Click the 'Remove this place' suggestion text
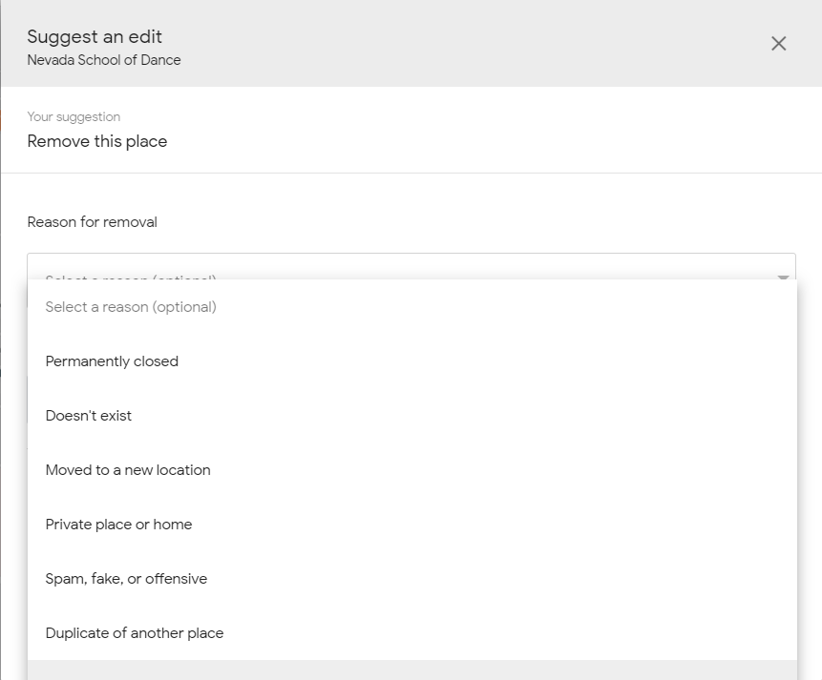Image resolution: width=822 pixels, height=680 pixels. pos(97,142)
